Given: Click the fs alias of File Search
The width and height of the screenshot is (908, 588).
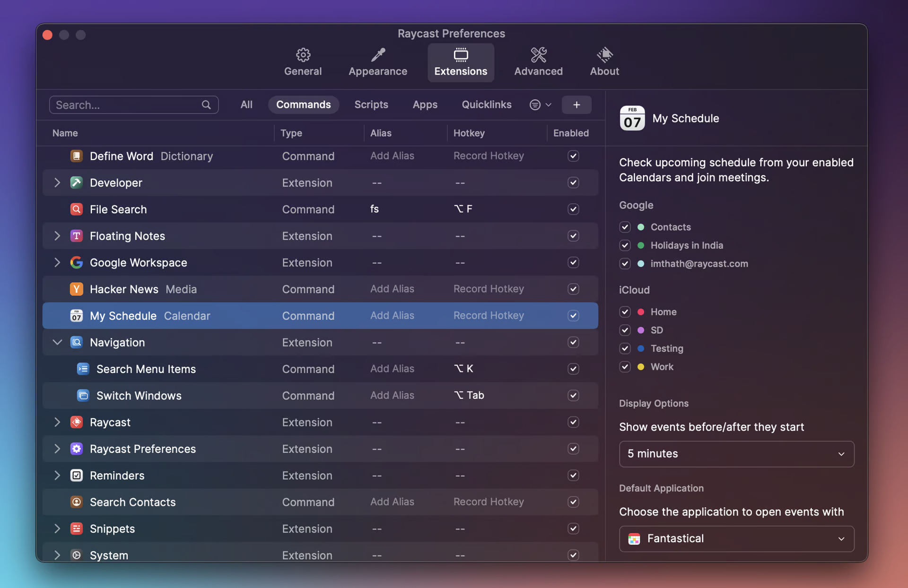Looking at the screenshot, I should [x=375, y=209].
